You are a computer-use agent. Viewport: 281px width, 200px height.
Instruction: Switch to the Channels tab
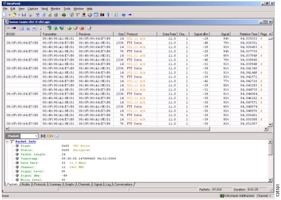[x=84, y=184]
